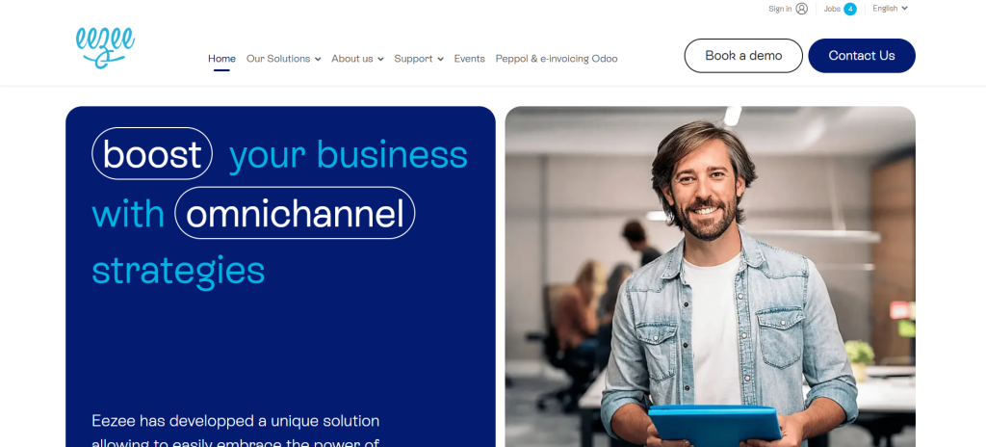
Task: Click "Eezee has developed a unique solution" text
Action: tap(236, 421)
